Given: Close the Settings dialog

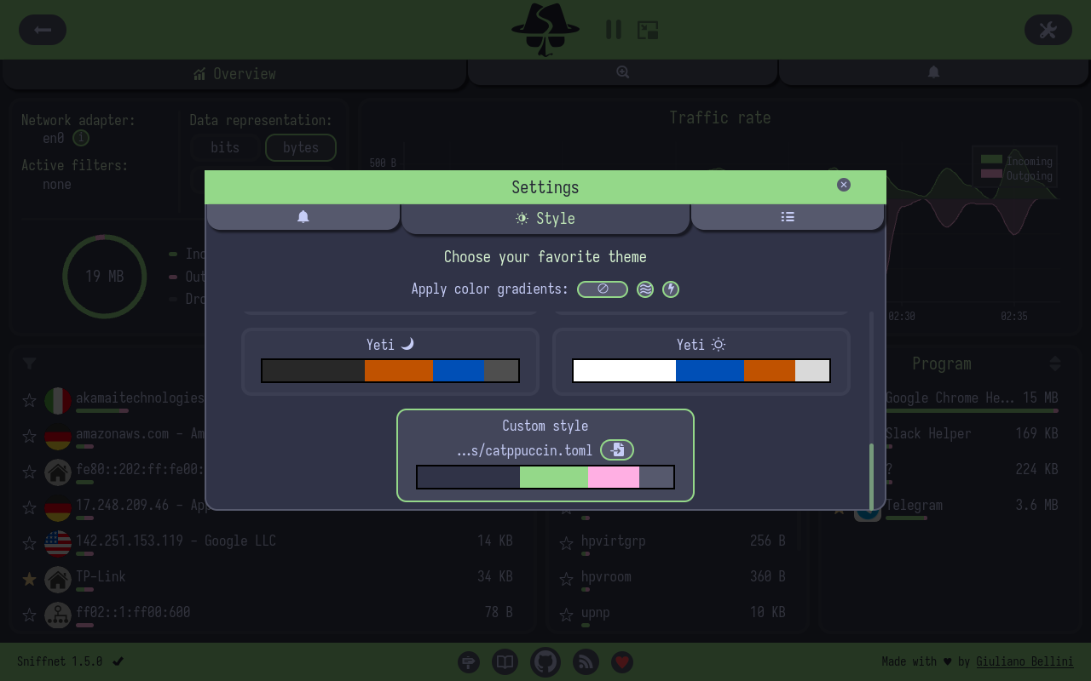Looking at the screenshot, I should coord(844,185).
